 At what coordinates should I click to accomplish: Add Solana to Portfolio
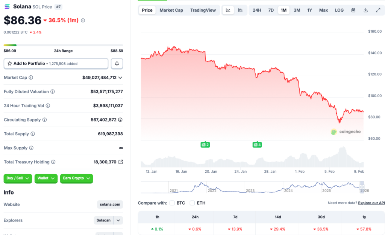pyautogui.click(x=56, y=63)
